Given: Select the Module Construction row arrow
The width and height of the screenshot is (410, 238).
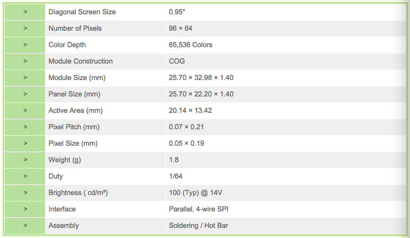Looking at the screenshot, I should [25, 61].
